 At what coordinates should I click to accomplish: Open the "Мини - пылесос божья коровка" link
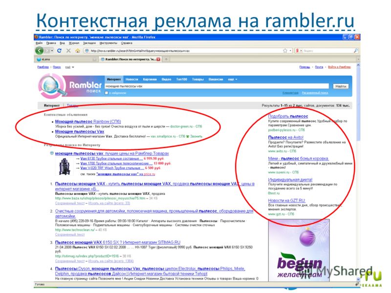(x=298, y=158)
